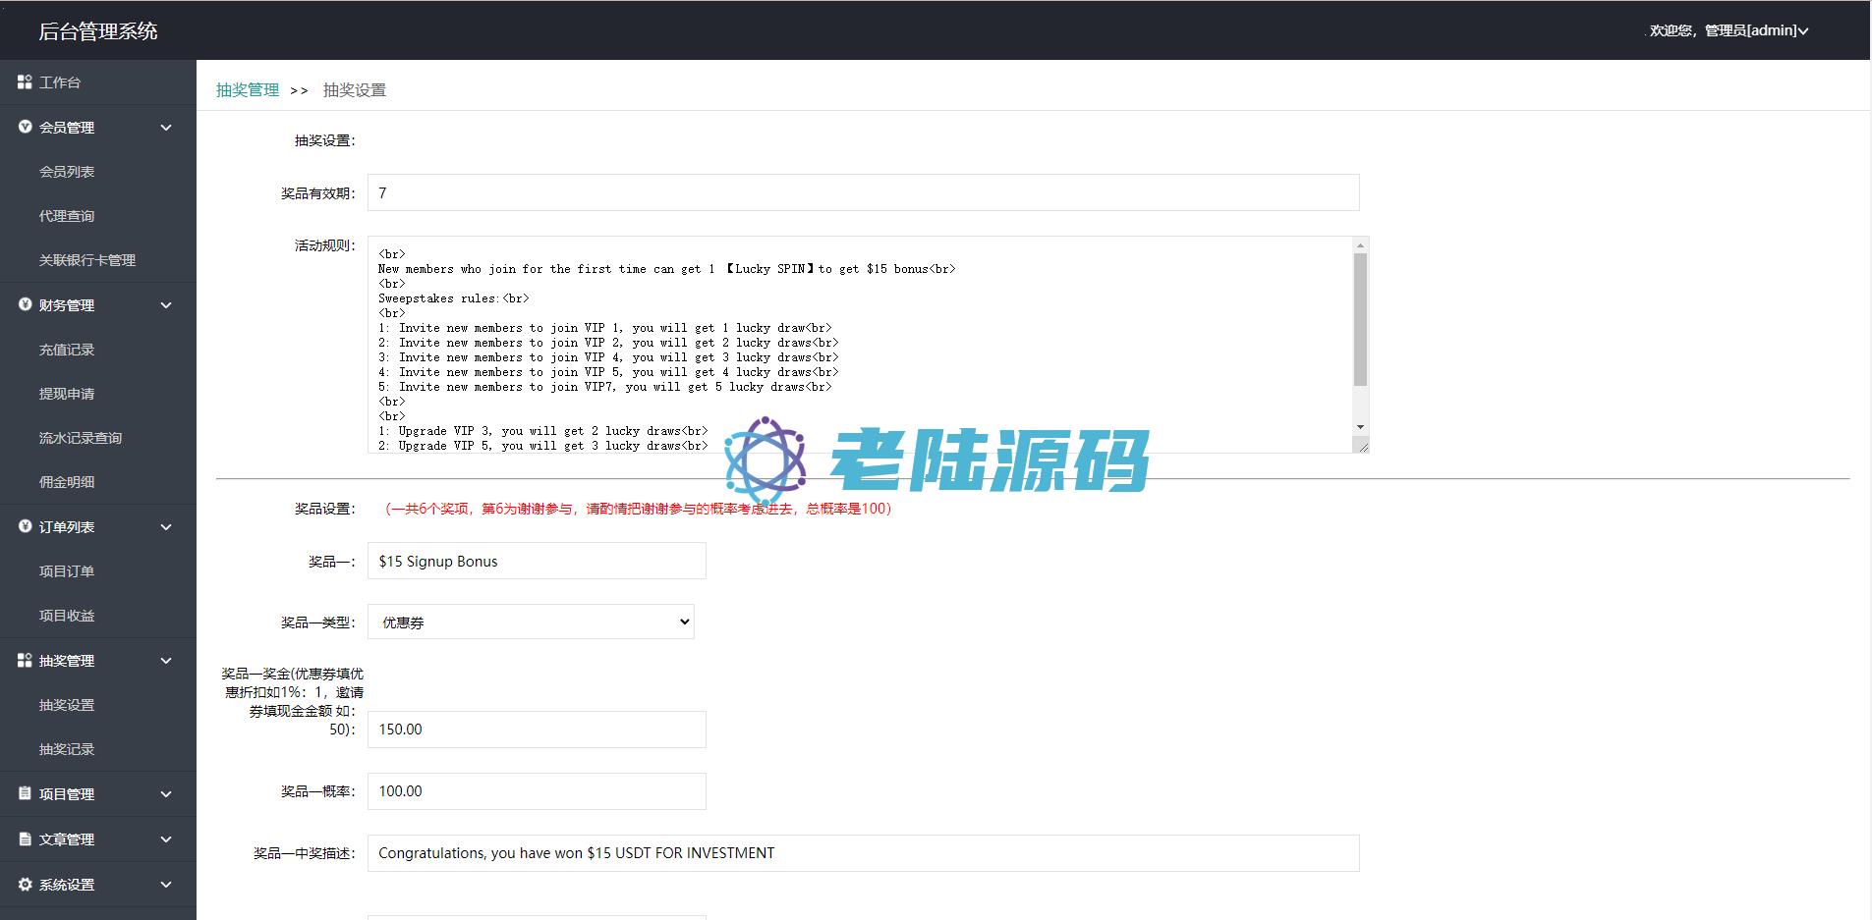The width and height of the screenshot is (1872, 920).
Task: Open the 奖品一类型 dropdown
Action: [531, 622]
